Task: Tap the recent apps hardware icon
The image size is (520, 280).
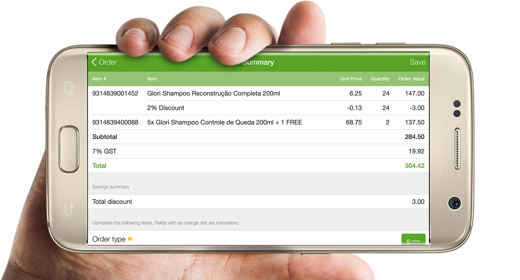Action: coord(69,88)
